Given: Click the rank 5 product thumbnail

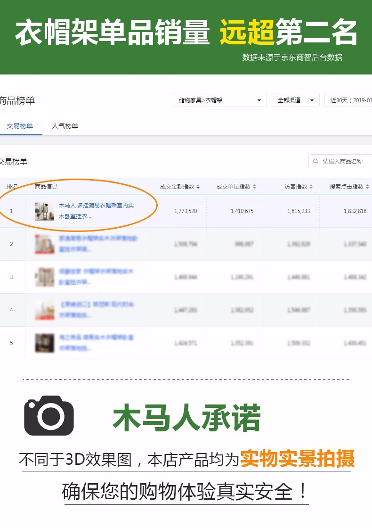Looking at the screenshot, I should (x=45, y=343).
